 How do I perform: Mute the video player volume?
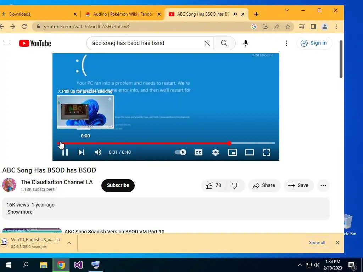[98, 152]
